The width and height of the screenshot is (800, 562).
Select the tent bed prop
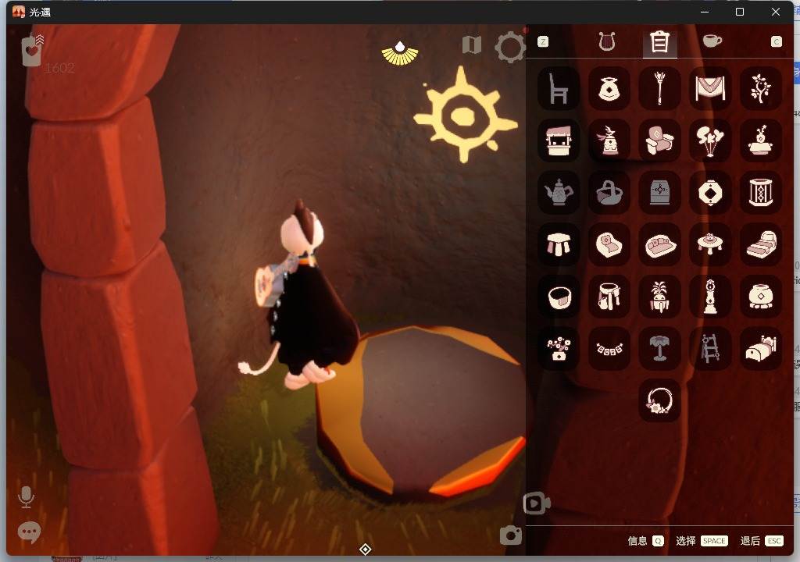pyautogui.click(x=761, y=348)
